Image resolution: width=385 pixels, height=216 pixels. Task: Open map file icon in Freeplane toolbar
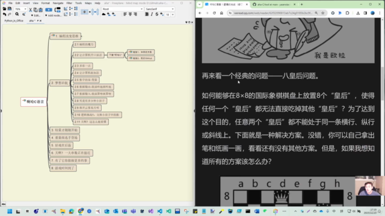coord(4,9)
